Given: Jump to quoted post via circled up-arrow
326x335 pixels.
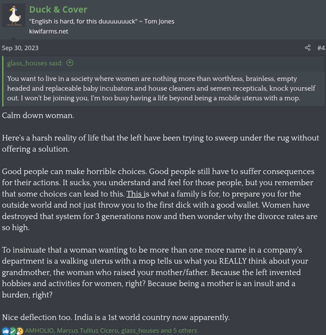Looking at the screenshot, I should [x=70, y=63].
